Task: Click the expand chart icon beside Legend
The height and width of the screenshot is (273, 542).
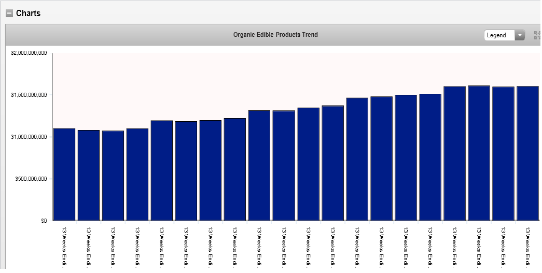Action: (x=536, y=35)
